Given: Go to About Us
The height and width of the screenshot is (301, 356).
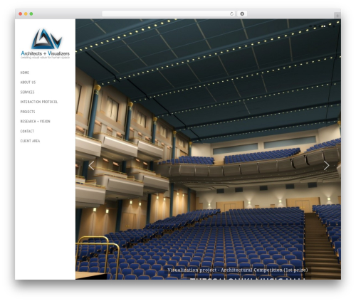Looking at the screenshot, I should pyautogui.click(x=28, y=83).
